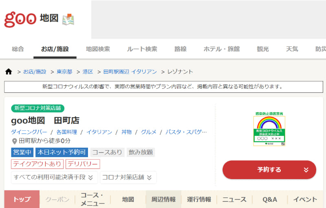Click the 新型コロナ対策店舗 green badge

[37, 108]
